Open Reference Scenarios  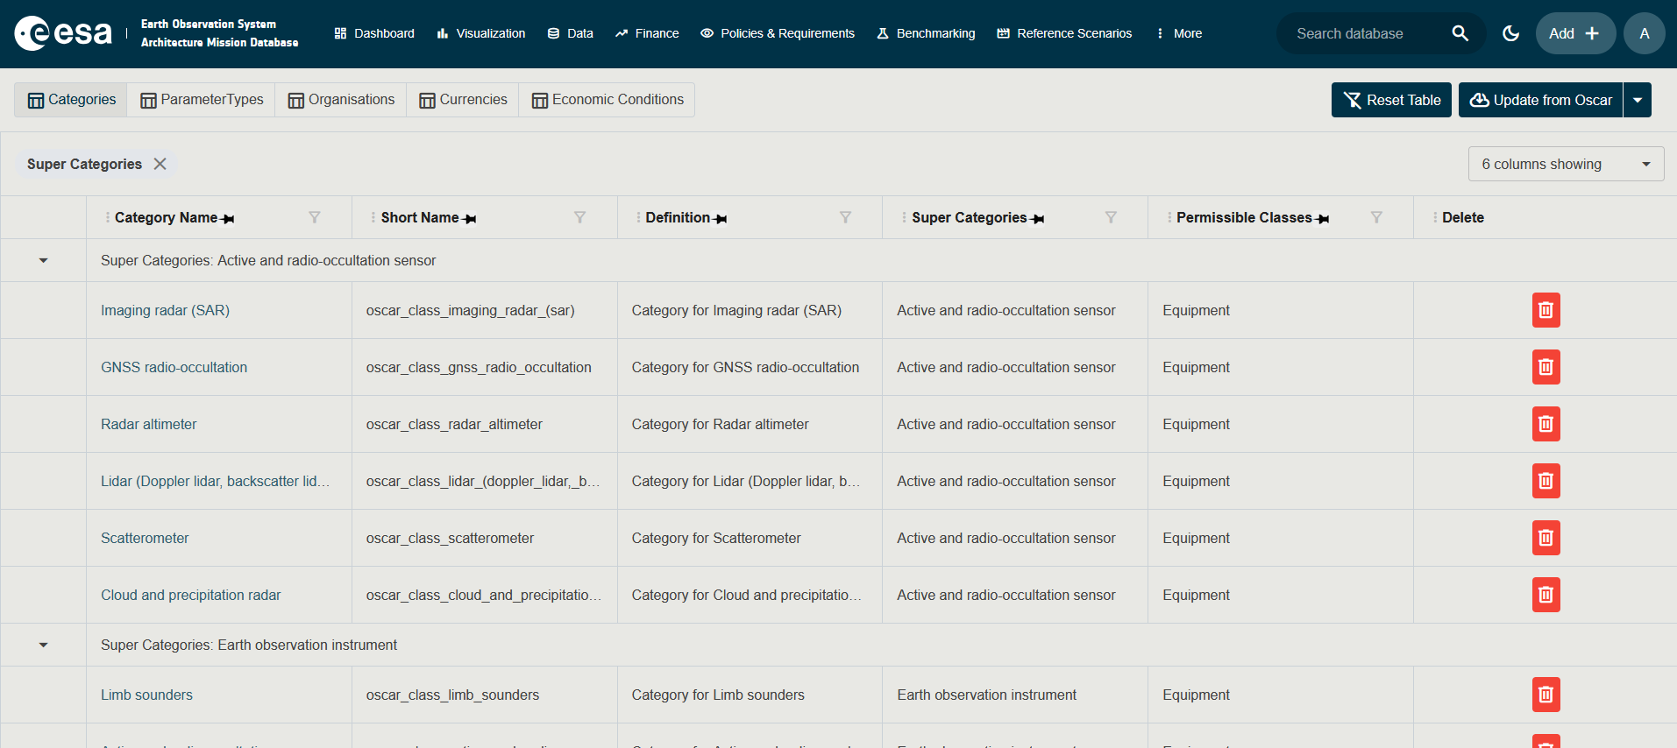point(1064,33)
